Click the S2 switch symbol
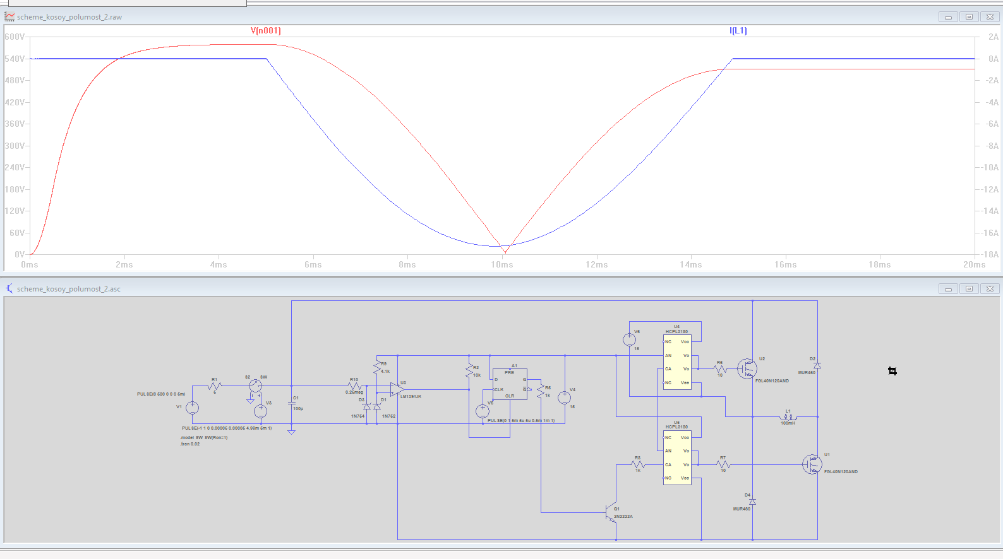Viewport: 1003px width, 559px height. coord(255,385)
